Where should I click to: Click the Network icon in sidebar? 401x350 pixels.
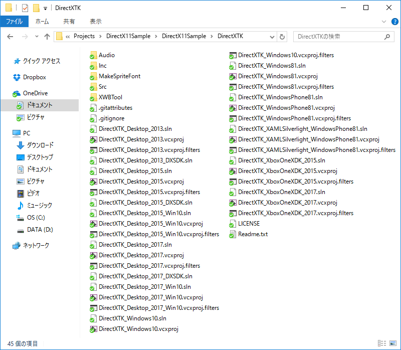(x=17, y=246)
